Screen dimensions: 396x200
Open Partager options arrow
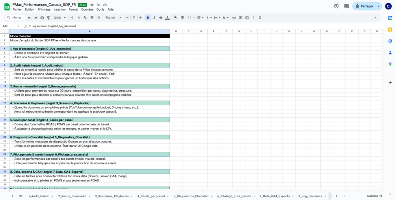click(378, 6)
